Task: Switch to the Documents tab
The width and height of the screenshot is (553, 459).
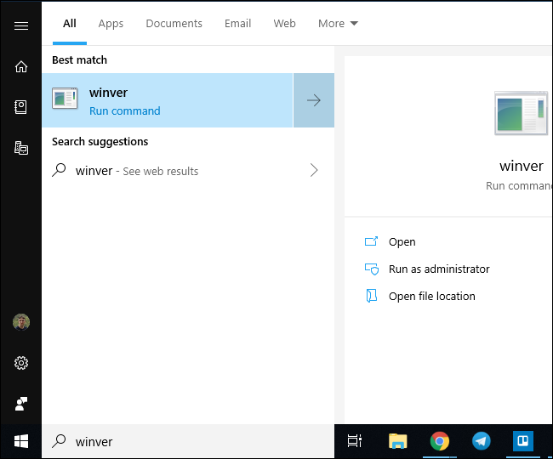Action: click(x=174, y=24)
